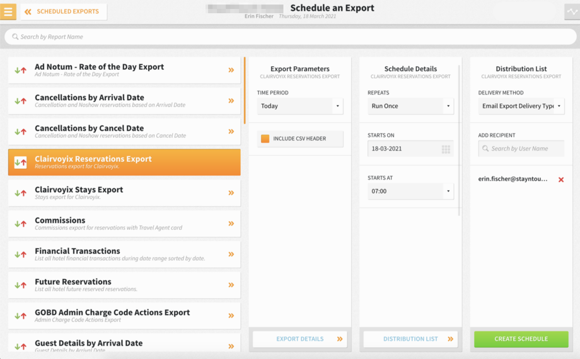This screenshot has width=580, height=359.
Task: Open the Repeats dropdown showing Run Once
Action: (x=410, y=106)
